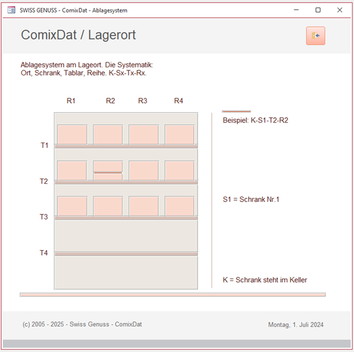Screen dimensions: 354x352
Task: Click the T4 shelf label
Action: [44, 252]
